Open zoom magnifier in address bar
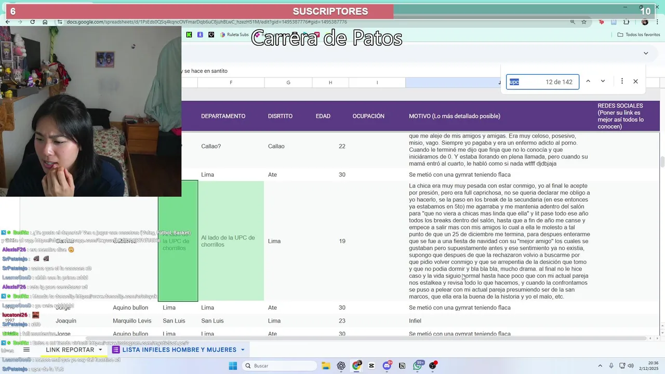The height and width of the screenshot is (374, 665). [x=573, y=22]
